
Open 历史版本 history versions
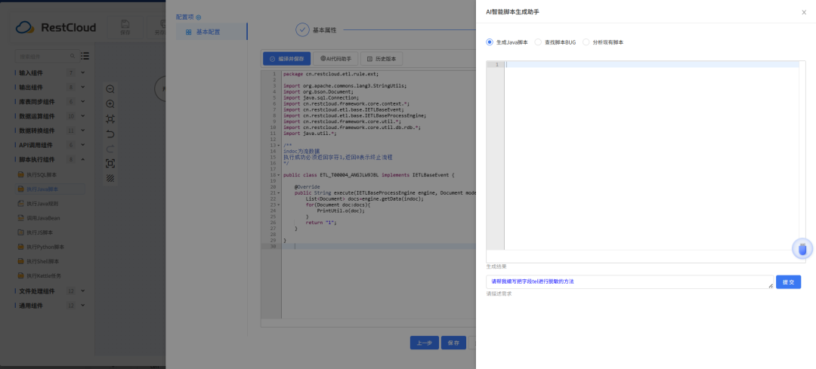[382, 59]
